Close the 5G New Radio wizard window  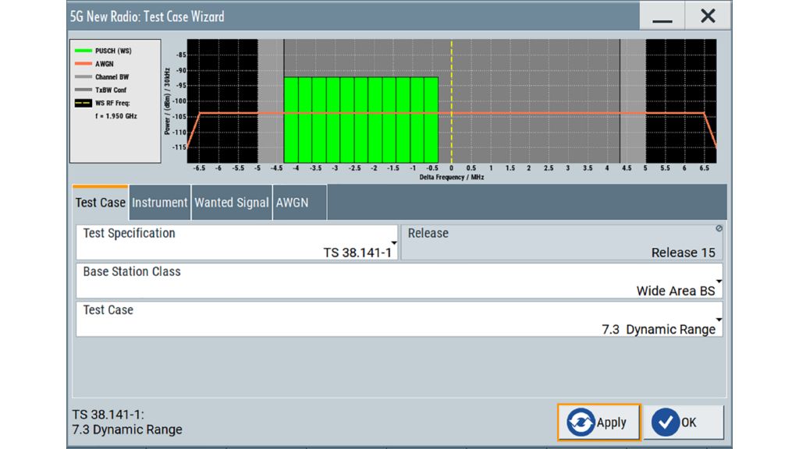[x=708, y=17]
